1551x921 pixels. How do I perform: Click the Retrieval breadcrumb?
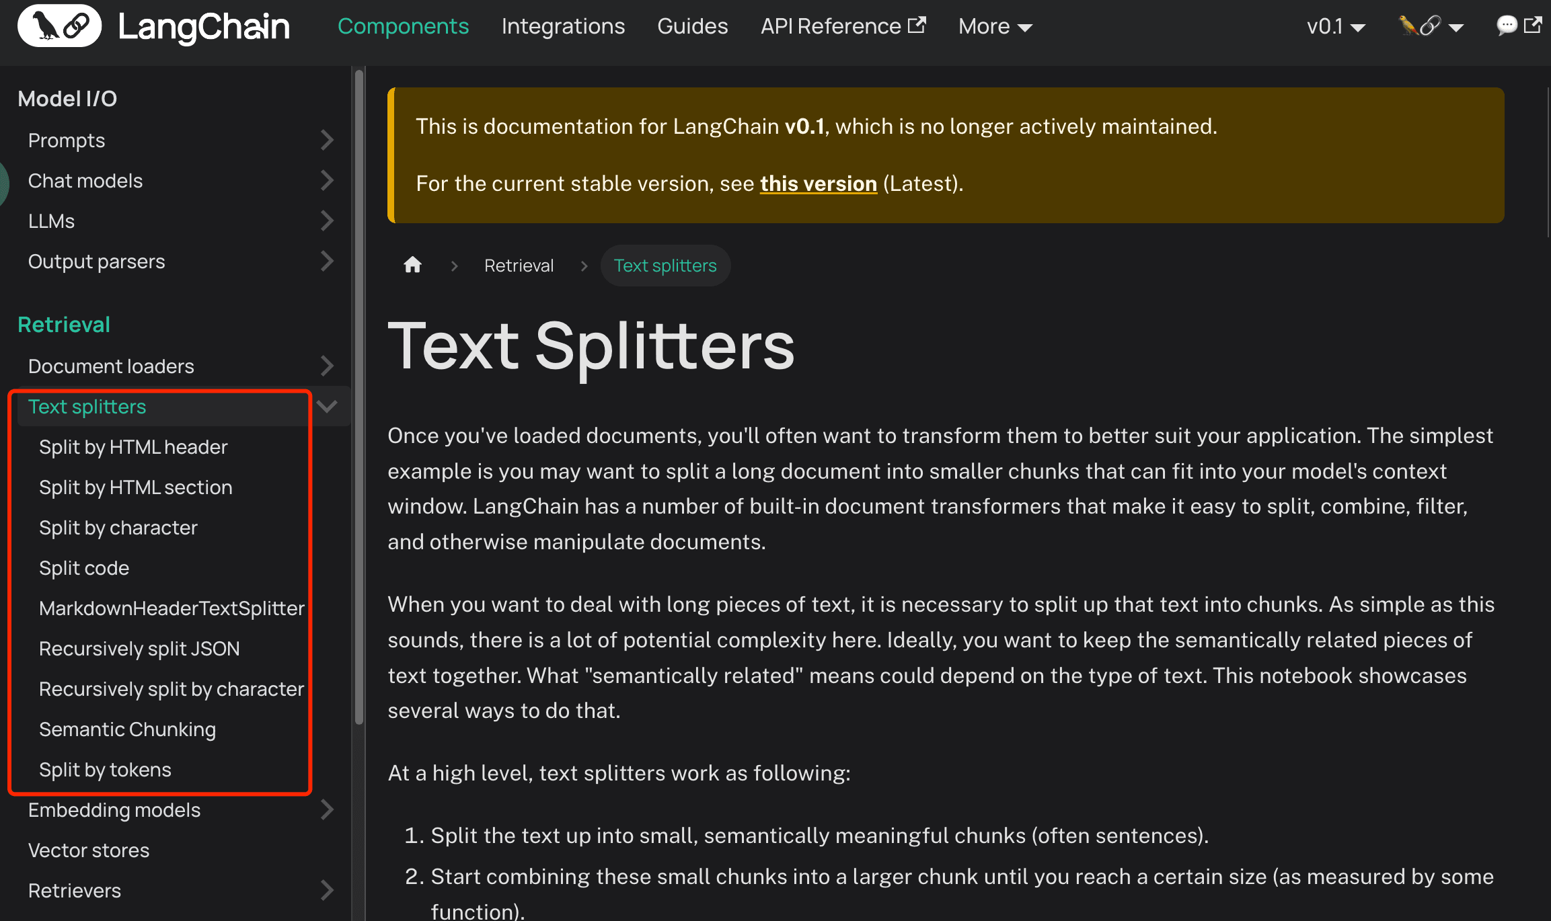[x=519, y=266]
